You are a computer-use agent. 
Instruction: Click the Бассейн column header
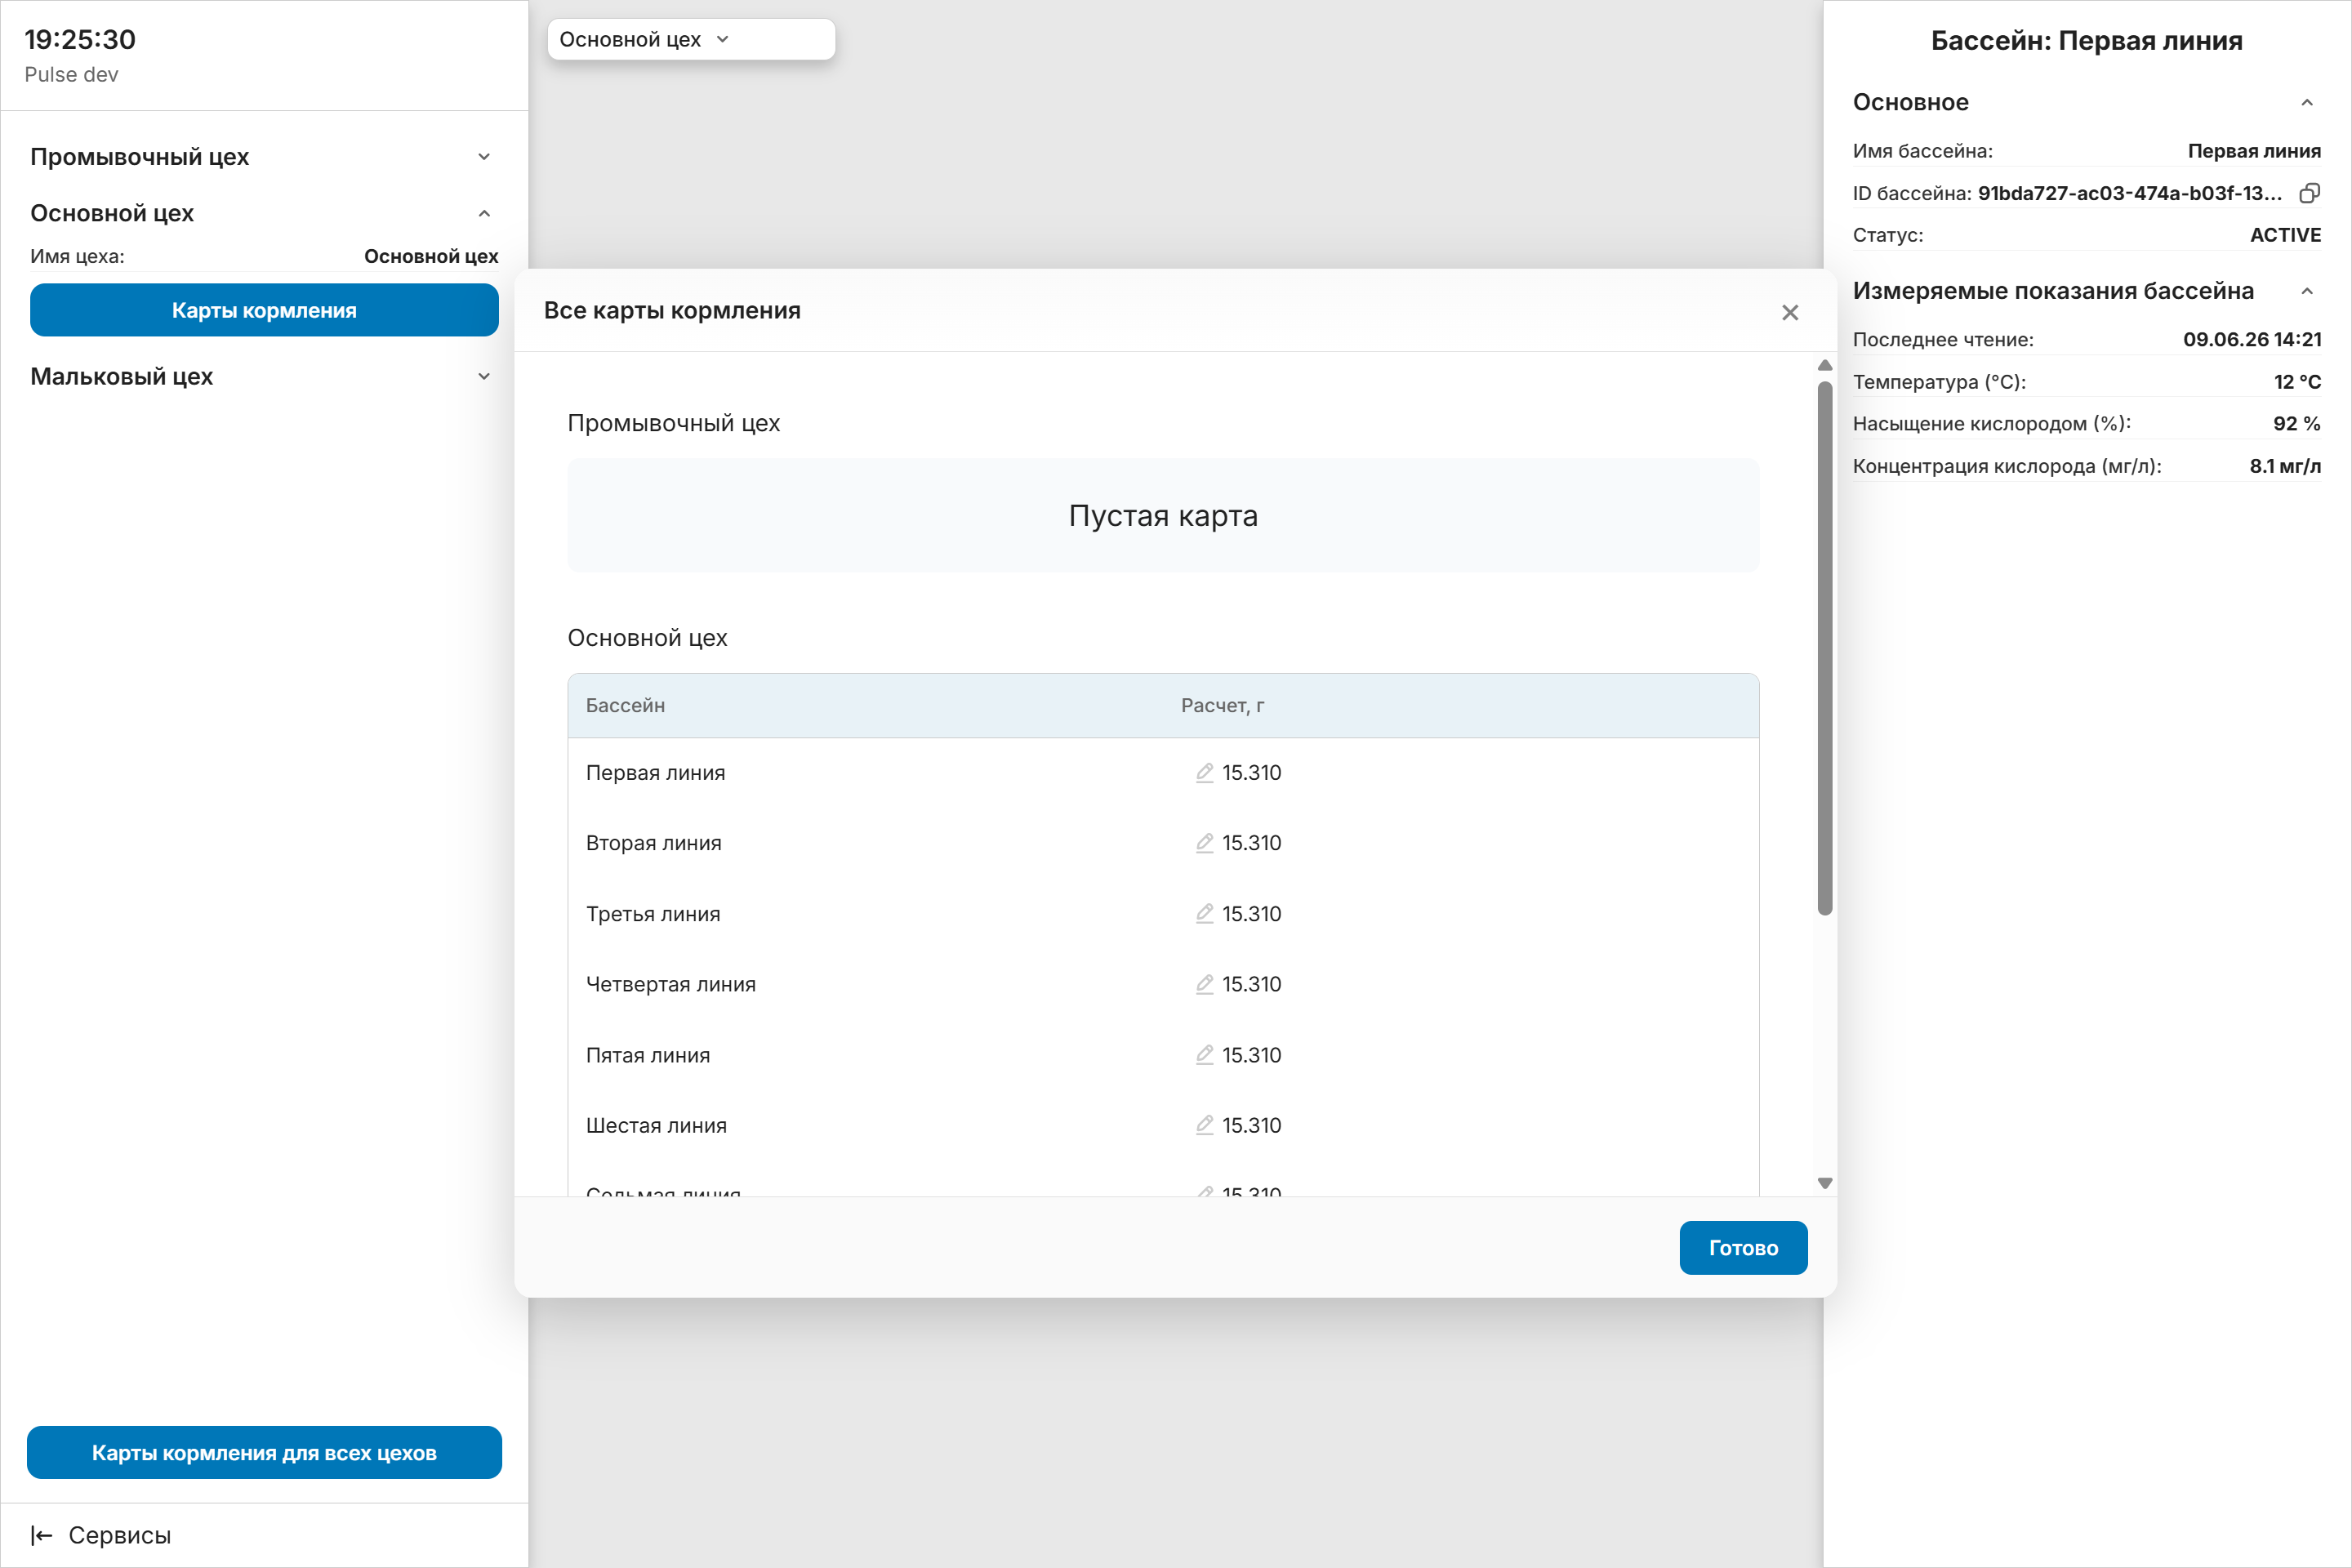(x=625, y=706)
